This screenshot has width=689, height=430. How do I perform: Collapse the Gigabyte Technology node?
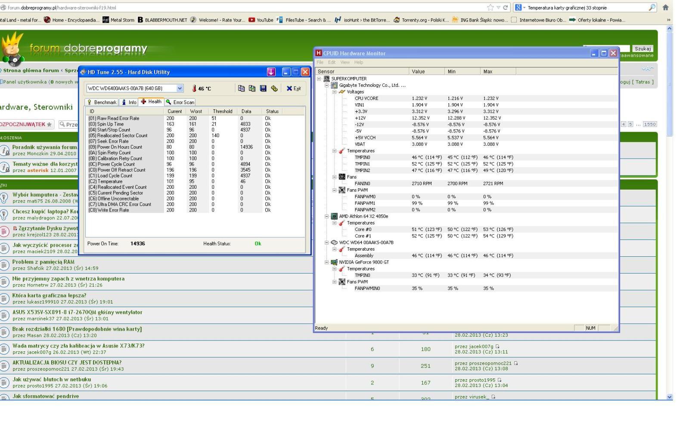click(327, 85)
